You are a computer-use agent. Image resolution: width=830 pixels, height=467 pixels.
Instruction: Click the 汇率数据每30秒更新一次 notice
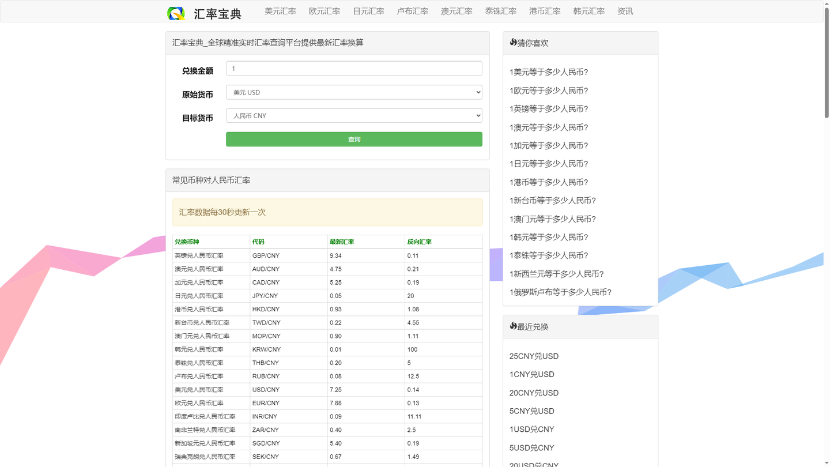tap(327, 212)
